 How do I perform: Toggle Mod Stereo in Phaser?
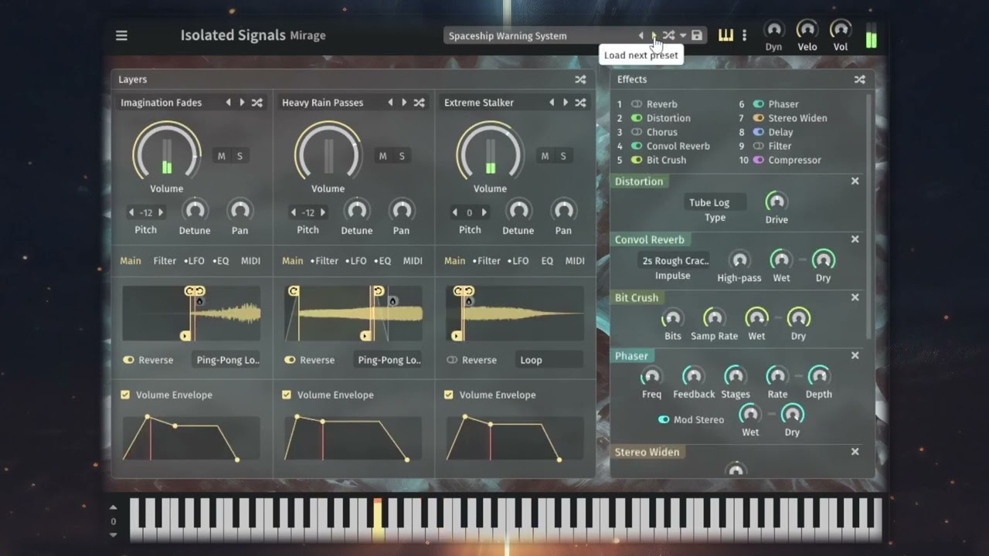[x=664, y=419]
